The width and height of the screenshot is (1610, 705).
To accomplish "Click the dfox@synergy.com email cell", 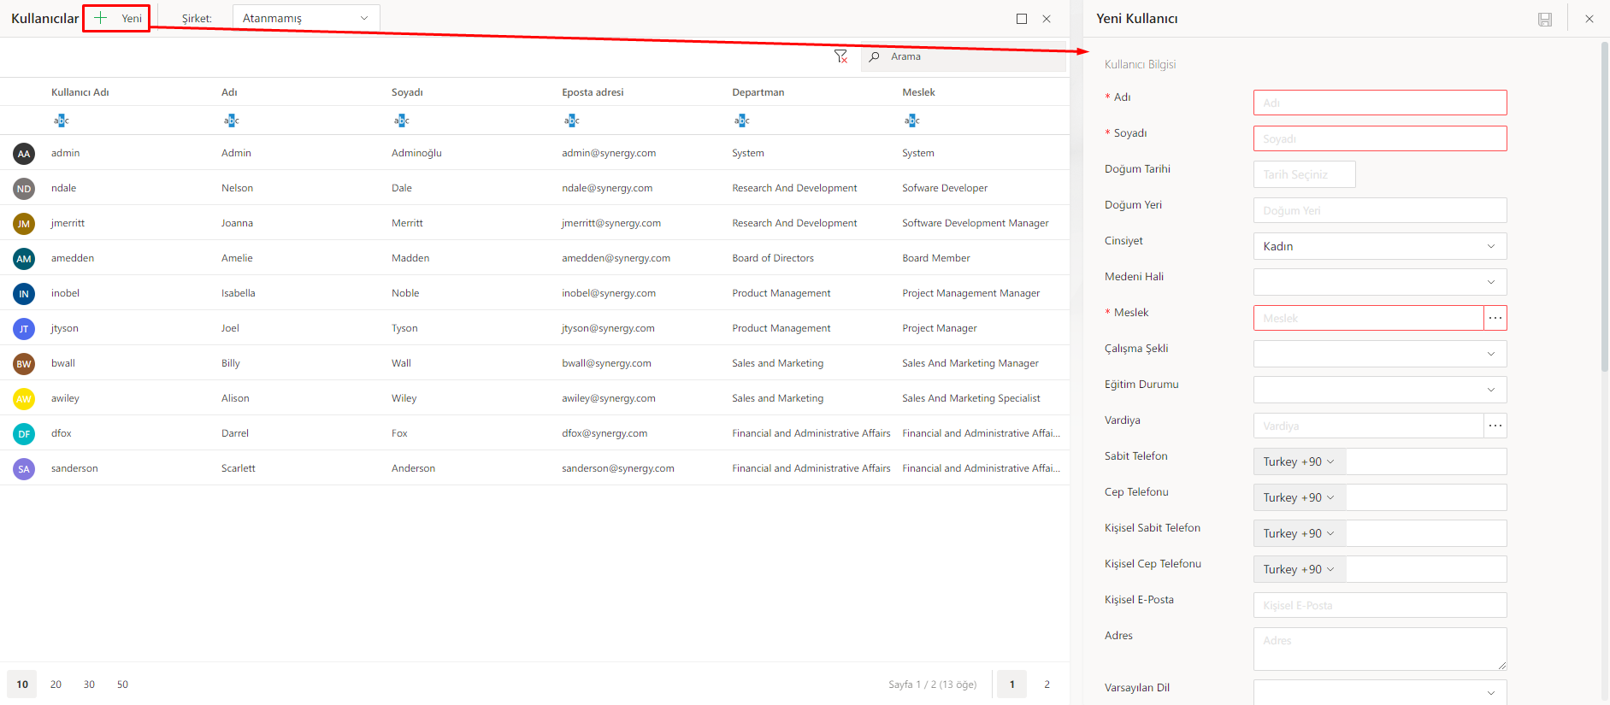I will coord(604,433).
